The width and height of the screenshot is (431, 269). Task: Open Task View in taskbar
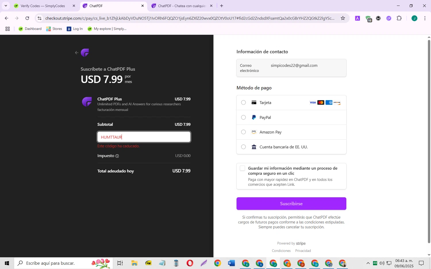[120, 263]
